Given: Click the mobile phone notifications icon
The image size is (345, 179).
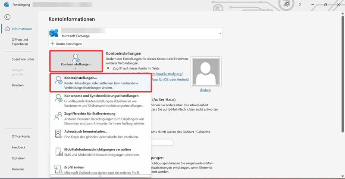Looking at the screenshot, I should pos(59,152).
